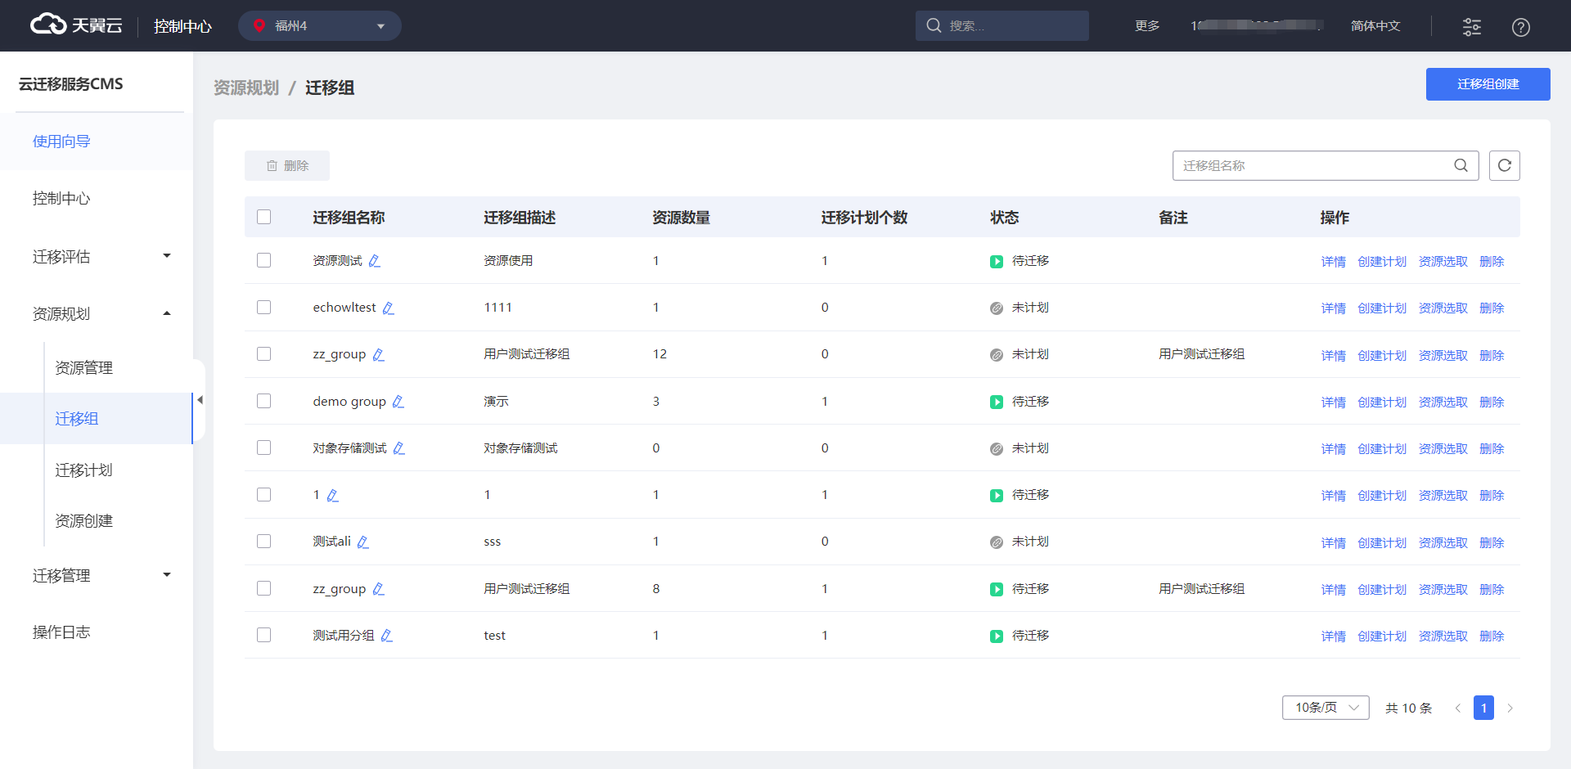Screen dimensions: 1571x769
Task: Edit name of 12-resource zz_group with pencil icon
Action: coord(379,354)
